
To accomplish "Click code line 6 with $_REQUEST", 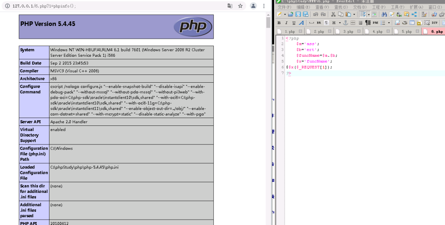I will coord(309,67).
